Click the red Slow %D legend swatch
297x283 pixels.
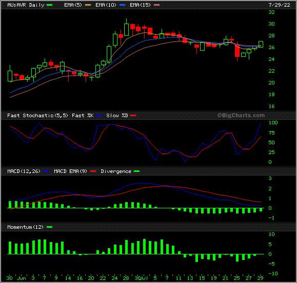(133, 116)
